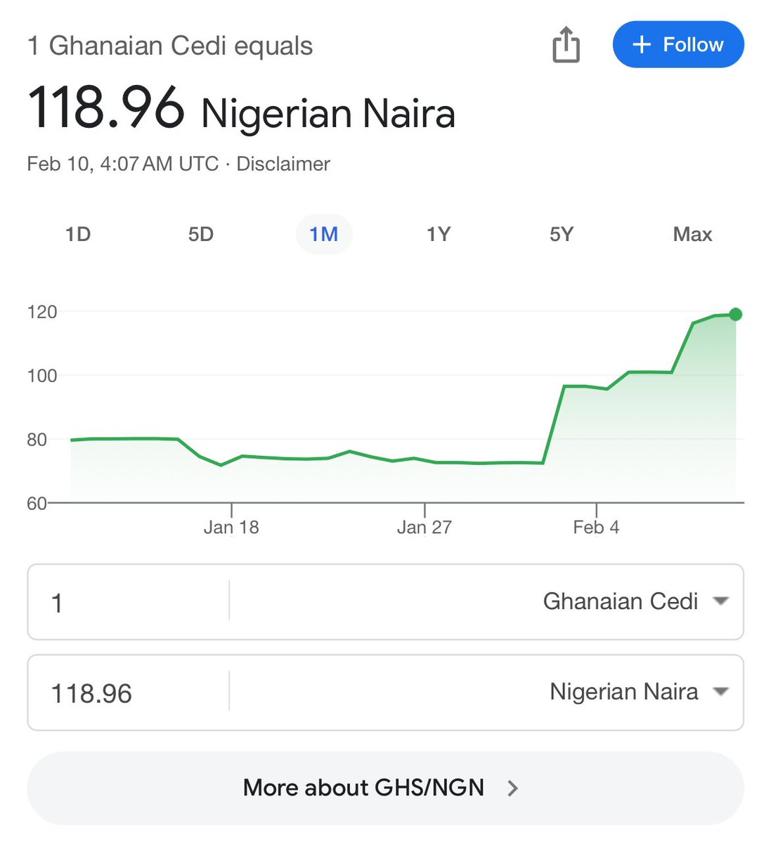Click the chevron beside More about GHS/NGN

513,788
